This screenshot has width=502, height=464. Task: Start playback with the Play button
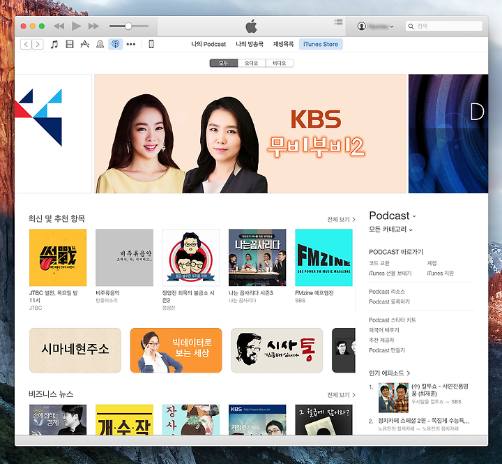(x=76, y=26)
